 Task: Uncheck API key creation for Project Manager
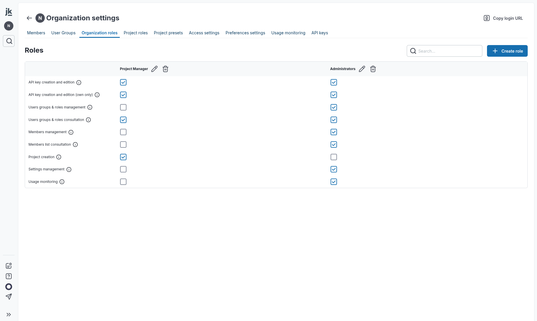click(x=123, y=82)
